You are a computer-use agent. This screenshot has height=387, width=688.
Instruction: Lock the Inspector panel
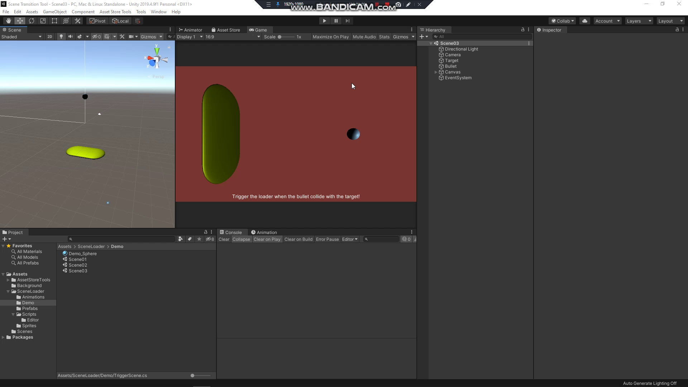coord(677,30)
